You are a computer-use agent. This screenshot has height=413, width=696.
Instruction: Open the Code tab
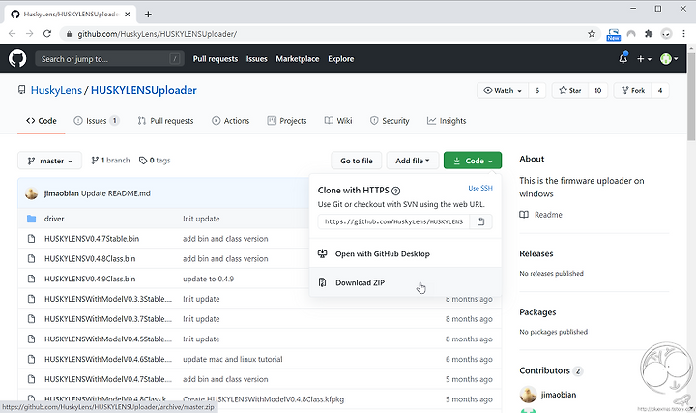(42, 120)
